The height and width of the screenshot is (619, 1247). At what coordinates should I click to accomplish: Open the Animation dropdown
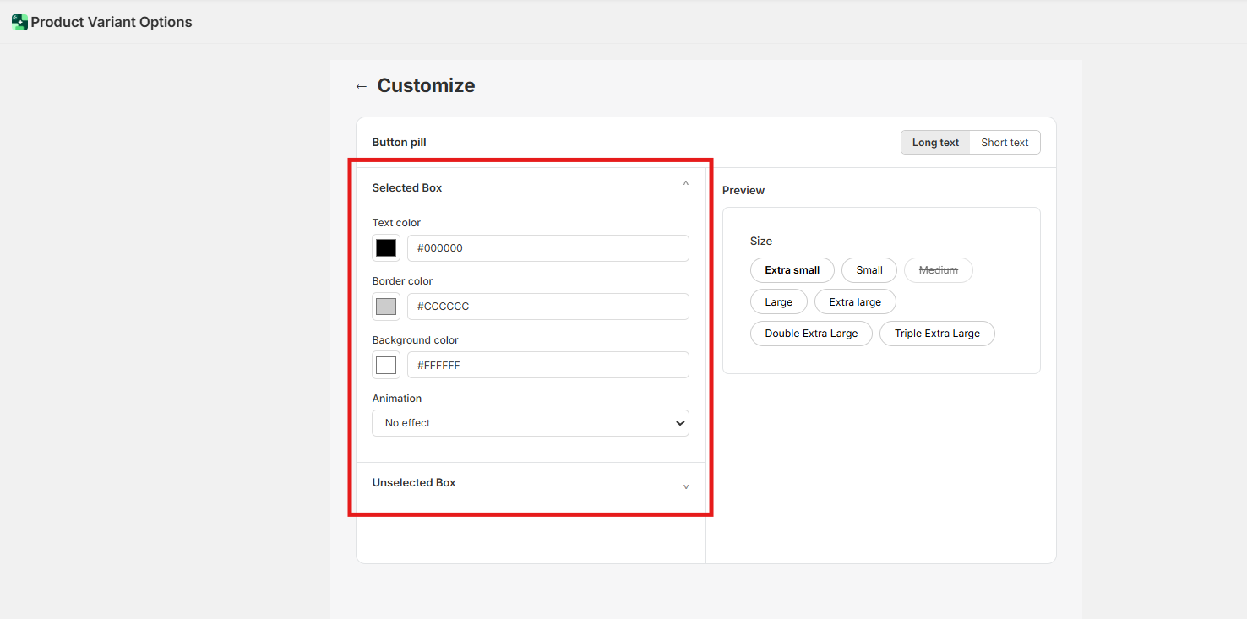531,423
